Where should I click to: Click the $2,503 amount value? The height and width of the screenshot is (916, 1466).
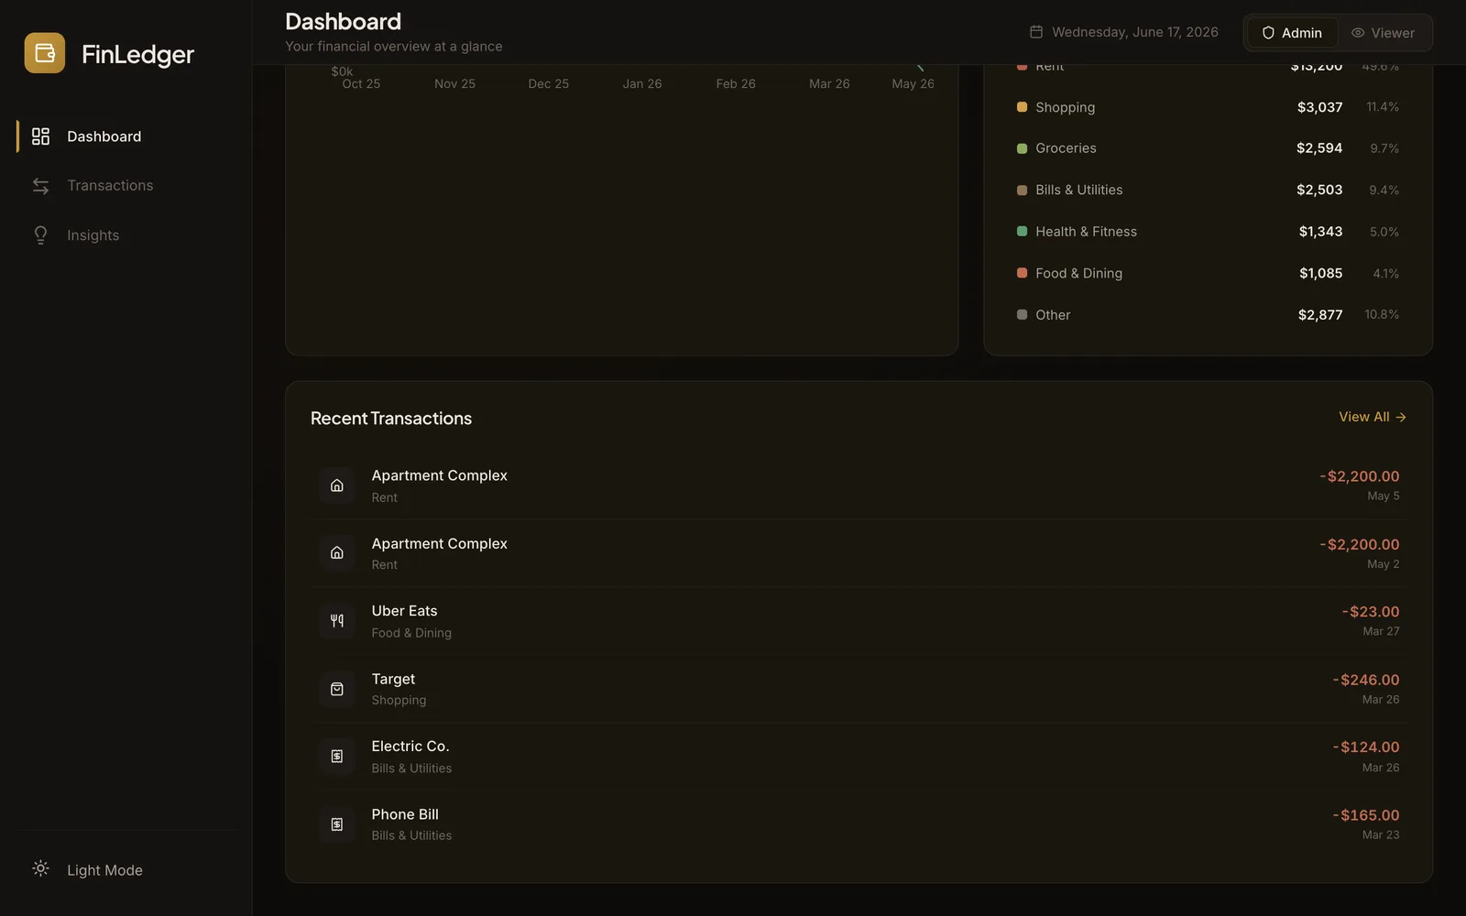point(1319,191)
